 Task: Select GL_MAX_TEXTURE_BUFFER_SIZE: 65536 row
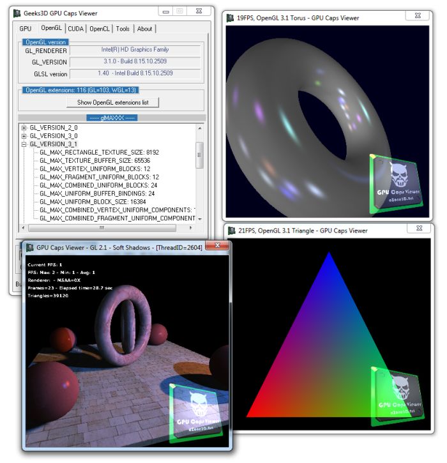point(95,161)
